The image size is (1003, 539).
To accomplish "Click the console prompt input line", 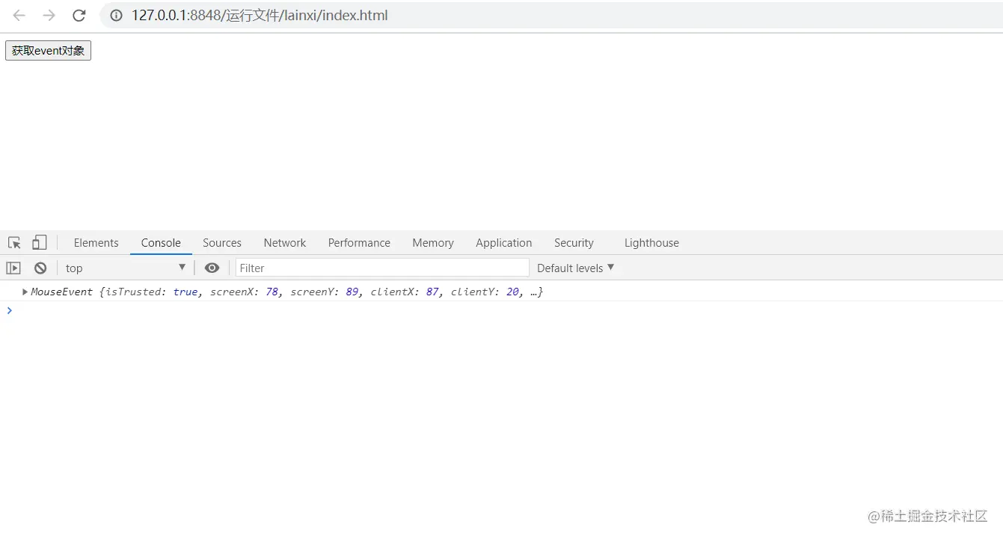I will click(x=501, y=310).
